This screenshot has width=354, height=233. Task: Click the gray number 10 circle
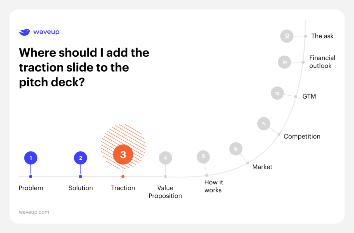pyautogui.click(x=287, y=36)
